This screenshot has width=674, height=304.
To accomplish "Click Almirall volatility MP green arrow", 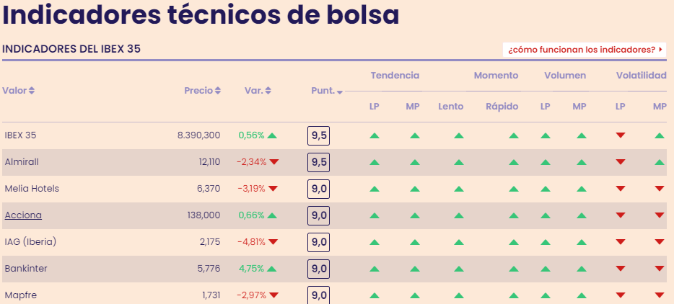I will (x=659, y=162).
